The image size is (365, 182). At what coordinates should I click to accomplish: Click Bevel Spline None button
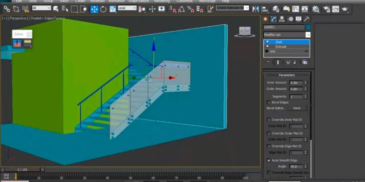(297, 108)
